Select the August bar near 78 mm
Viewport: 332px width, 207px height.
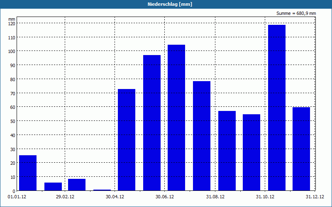click(202, 136)
